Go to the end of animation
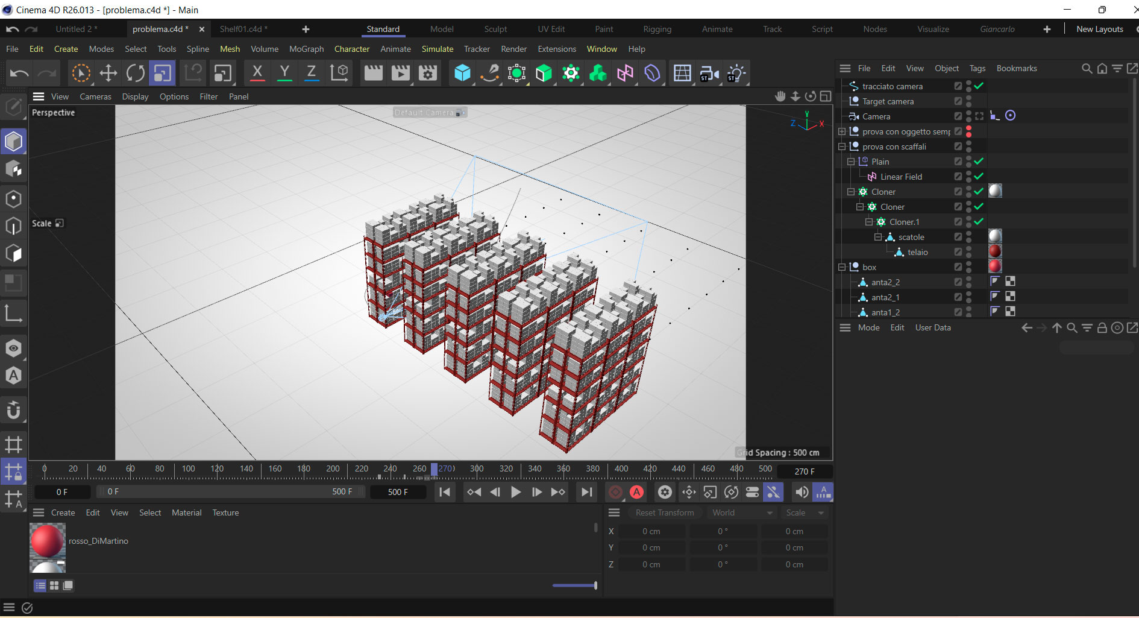1139x618 pixels. [x=586, y=492]
